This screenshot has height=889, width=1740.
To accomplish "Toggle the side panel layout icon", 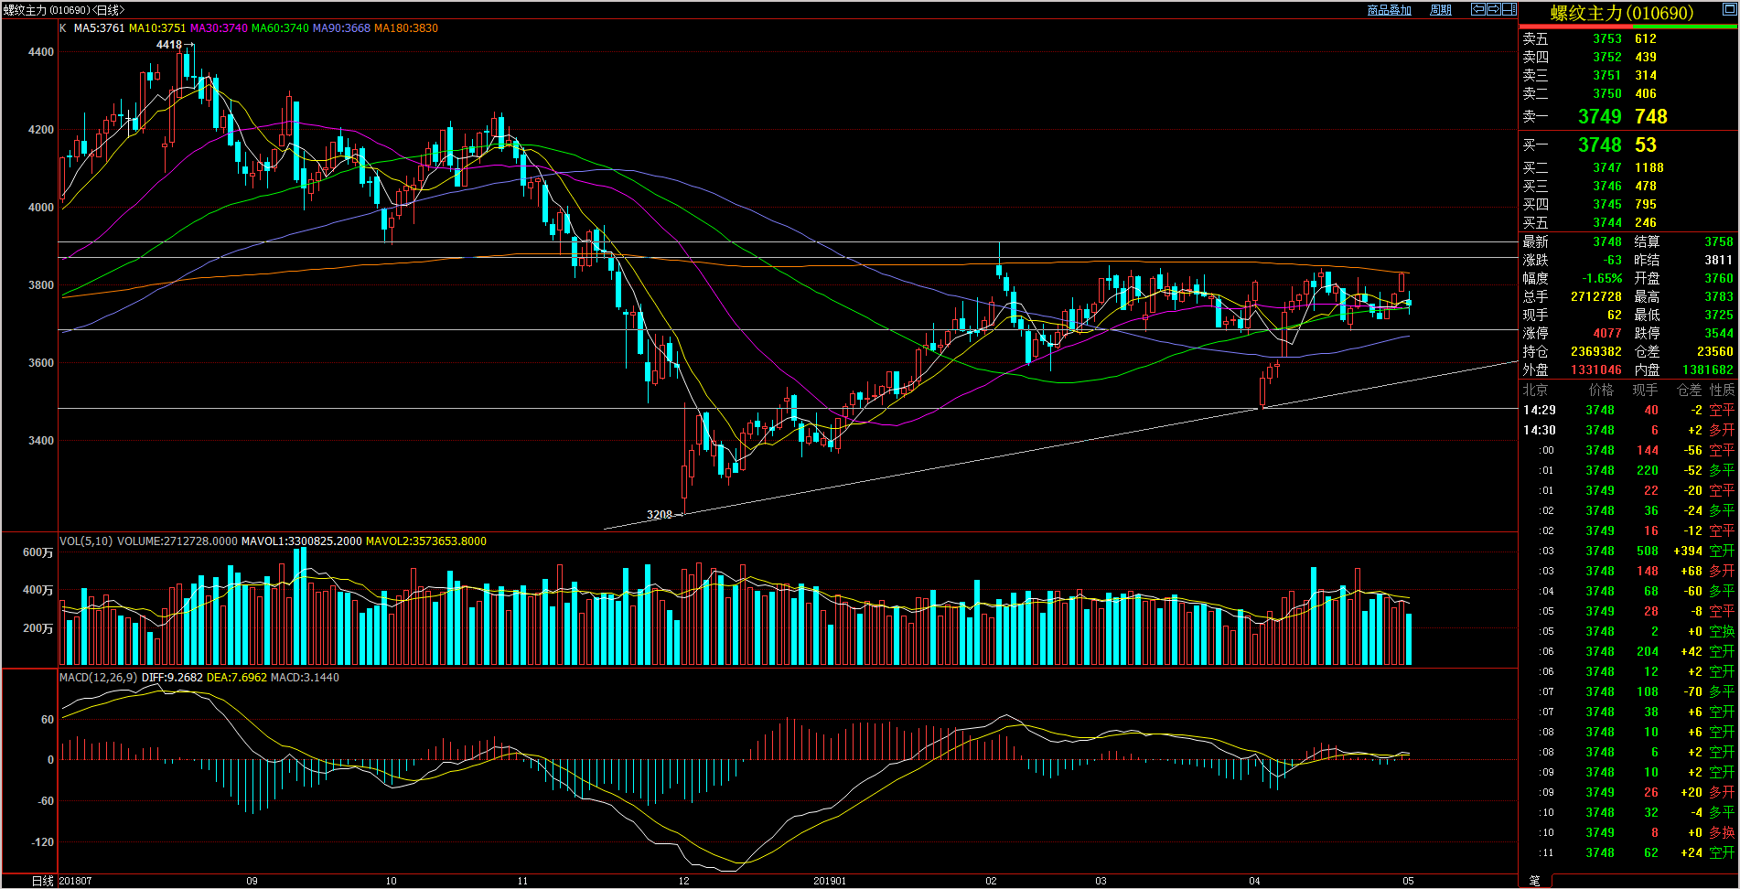I will (x=1509, y=9).
